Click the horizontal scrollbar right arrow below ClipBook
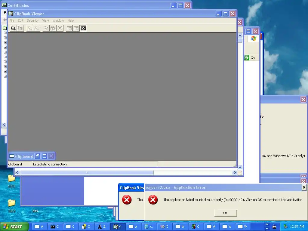Viewport: 308px width, 231px height. pos(235,172)
